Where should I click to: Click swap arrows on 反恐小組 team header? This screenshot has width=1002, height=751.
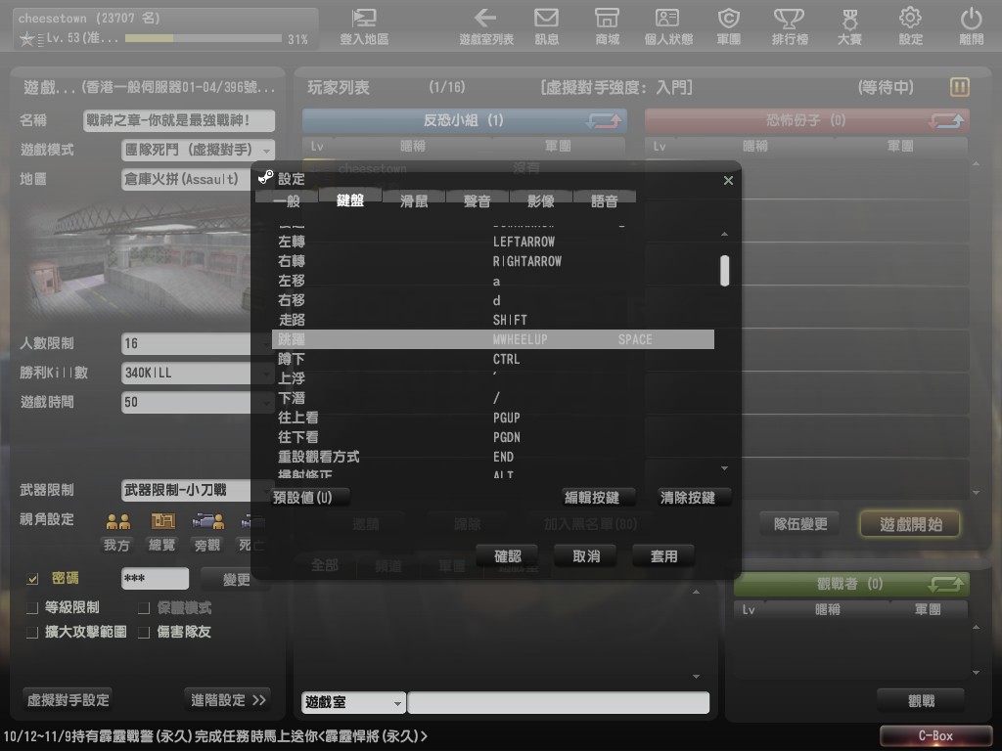(604, 120)
